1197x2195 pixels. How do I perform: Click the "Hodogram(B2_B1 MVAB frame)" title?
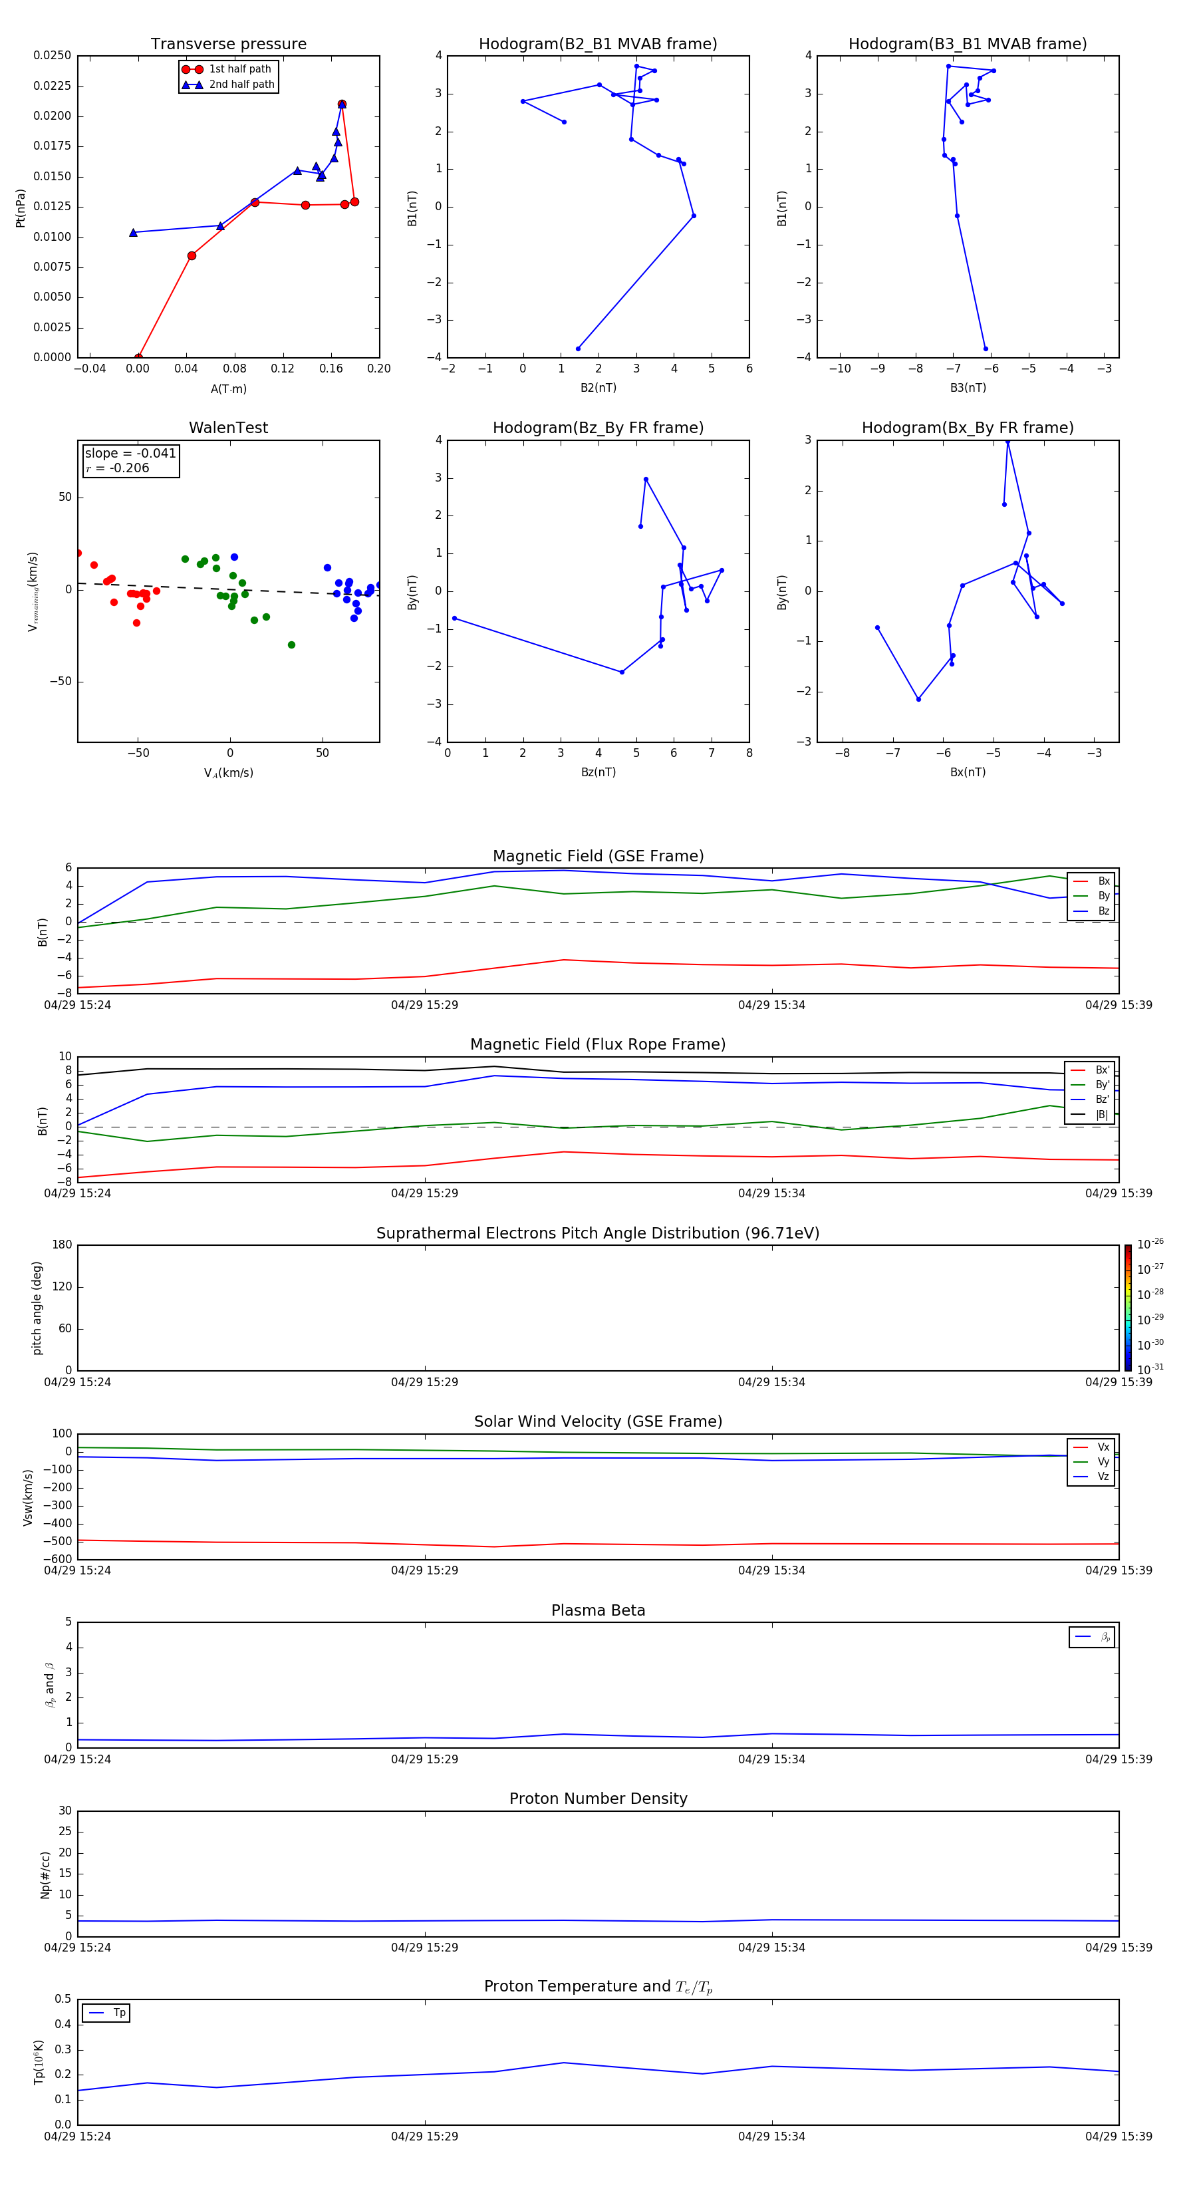tap(598, 45)
